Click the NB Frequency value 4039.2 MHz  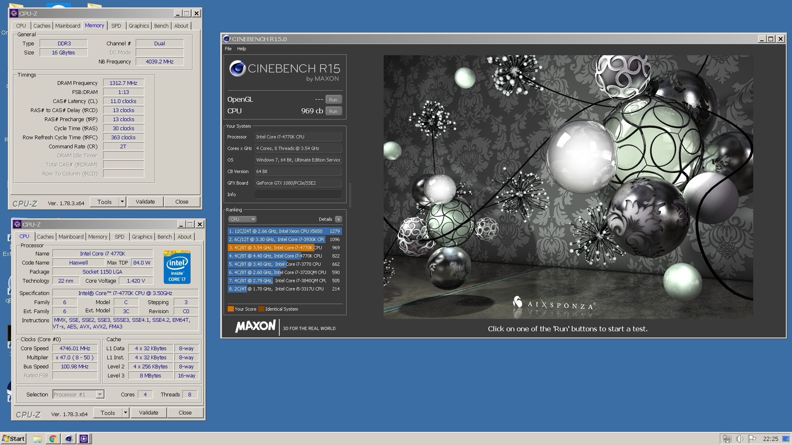[160, 61]
